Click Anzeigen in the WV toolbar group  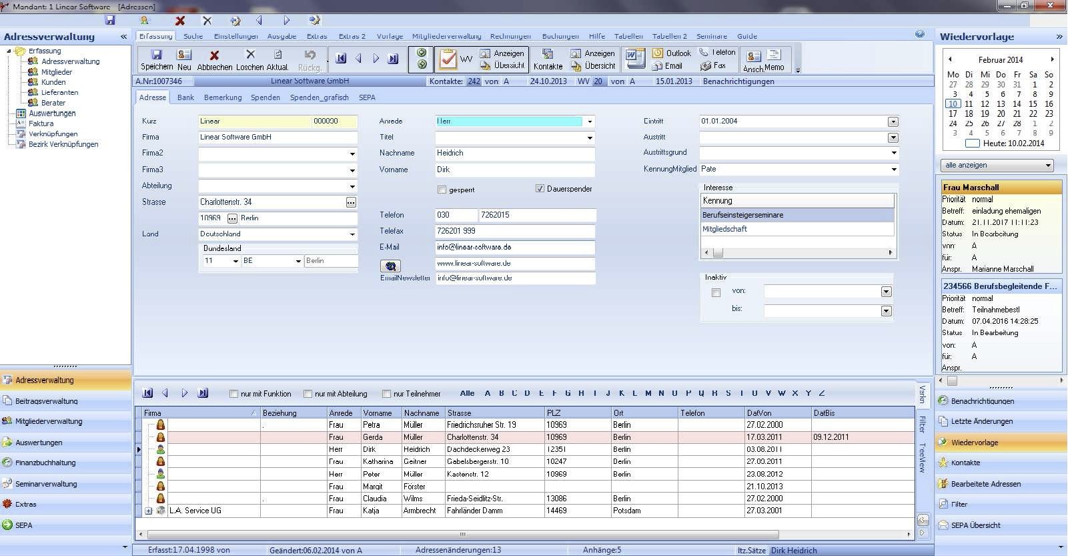coord(503,53)
